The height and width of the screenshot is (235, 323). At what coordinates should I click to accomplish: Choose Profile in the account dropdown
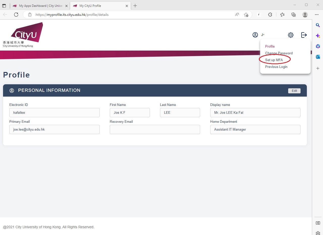(270, 46)
